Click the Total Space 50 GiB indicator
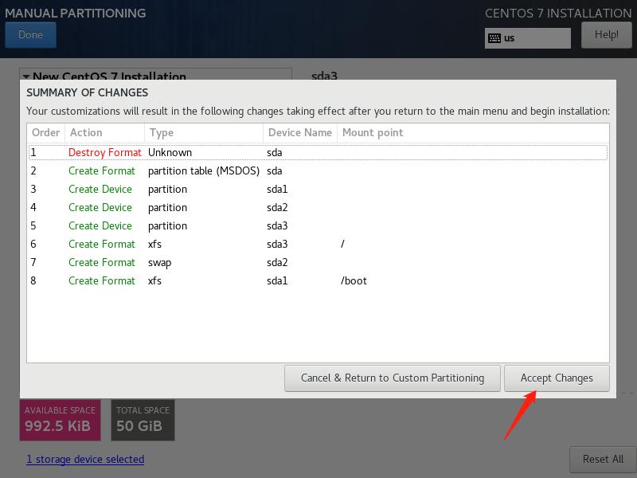 (x=143, y=420)
